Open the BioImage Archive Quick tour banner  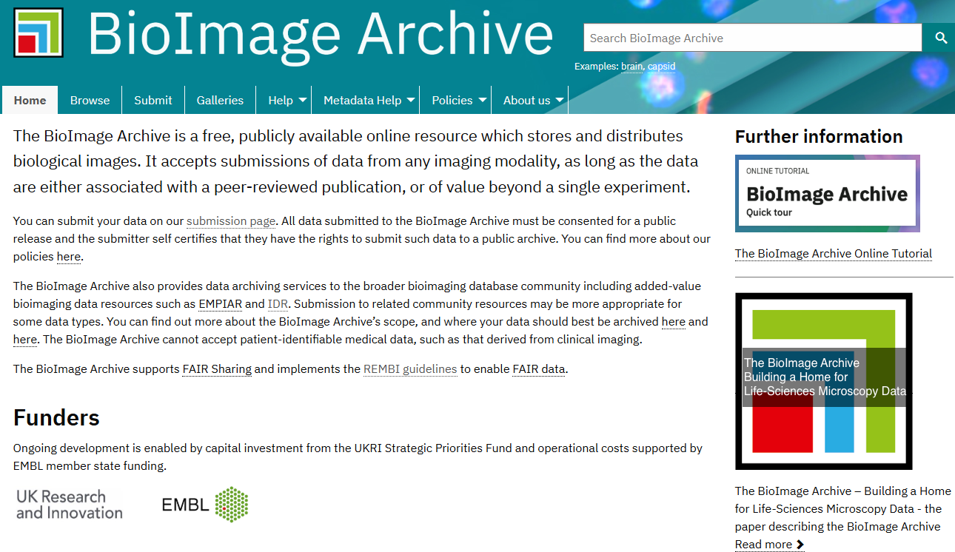827,193
